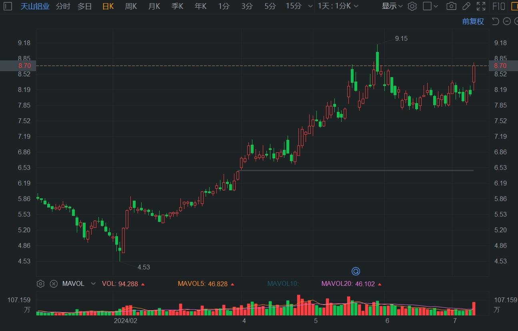Switch to the 多日 chart tab
Viewport: 518px width, 331px height.
click(x=85, y=6)
